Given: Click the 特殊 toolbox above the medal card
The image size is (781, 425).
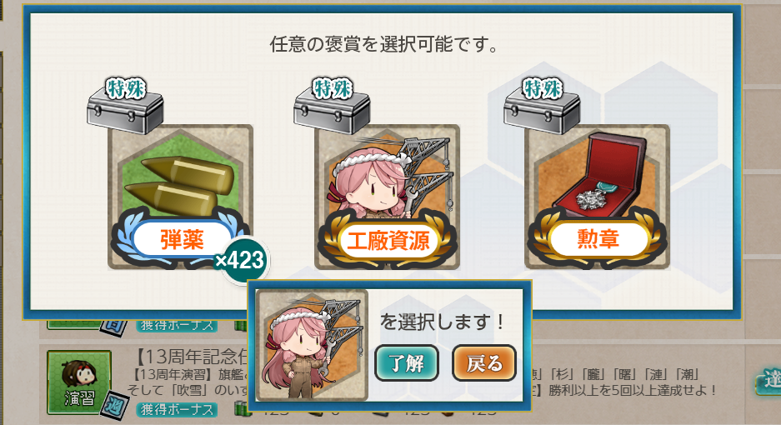Looking at the screenshot, I should click(542, 106).
